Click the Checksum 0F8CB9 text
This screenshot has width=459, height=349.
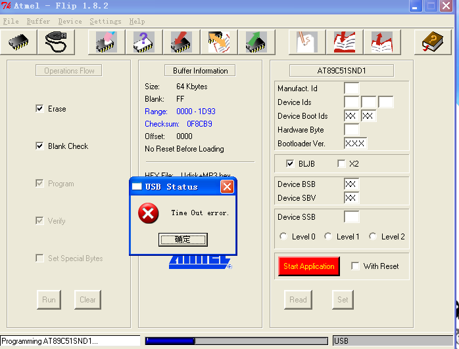point(178,124)
